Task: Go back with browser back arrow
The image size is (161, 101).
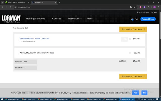Action: (x=3, y=7)
